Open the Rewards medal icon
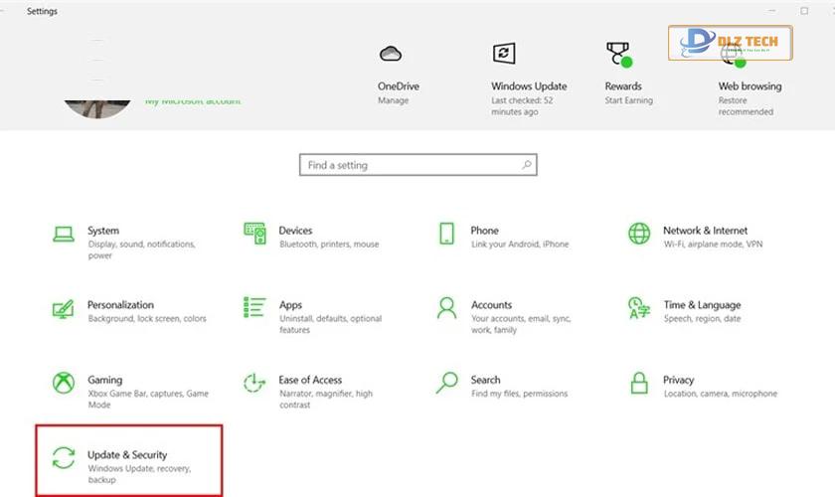The image size is (835, 497). click(618, 55)
